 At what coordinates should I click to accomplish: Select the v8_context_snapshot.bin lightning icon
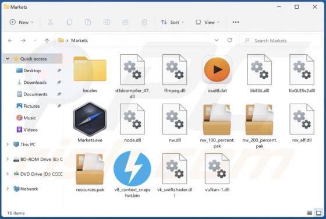click(x=132, y=168)
